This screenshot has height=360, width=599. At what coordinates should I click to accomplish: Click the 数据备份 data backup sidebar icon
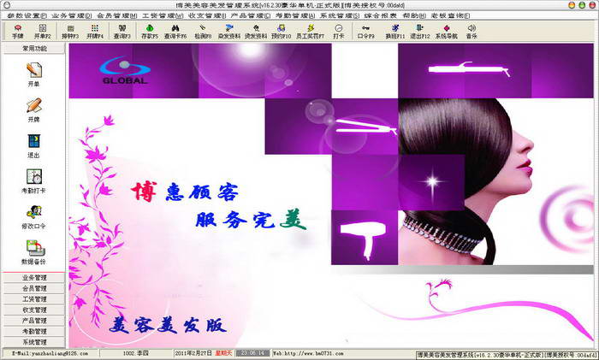coord(34,252)
